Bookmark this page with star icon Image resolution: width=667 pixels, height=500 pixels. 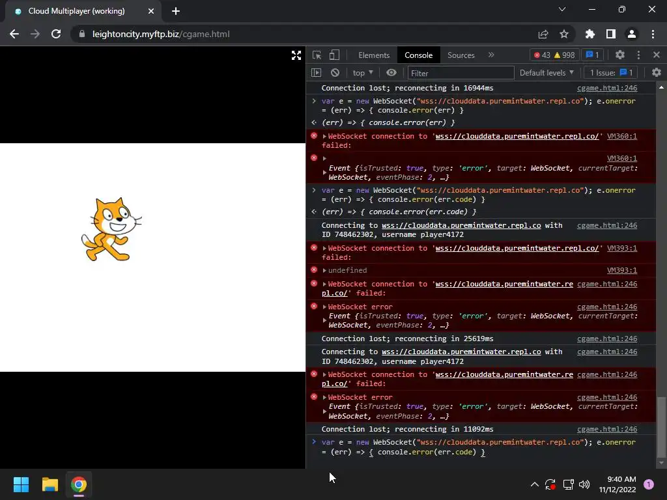564,34
